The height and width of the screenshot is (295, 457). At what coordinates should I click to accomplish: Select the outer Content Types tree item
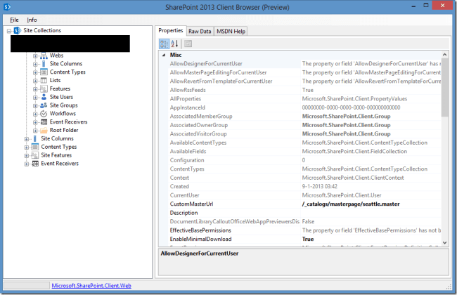pyautogui.click(x=59, y=147)
